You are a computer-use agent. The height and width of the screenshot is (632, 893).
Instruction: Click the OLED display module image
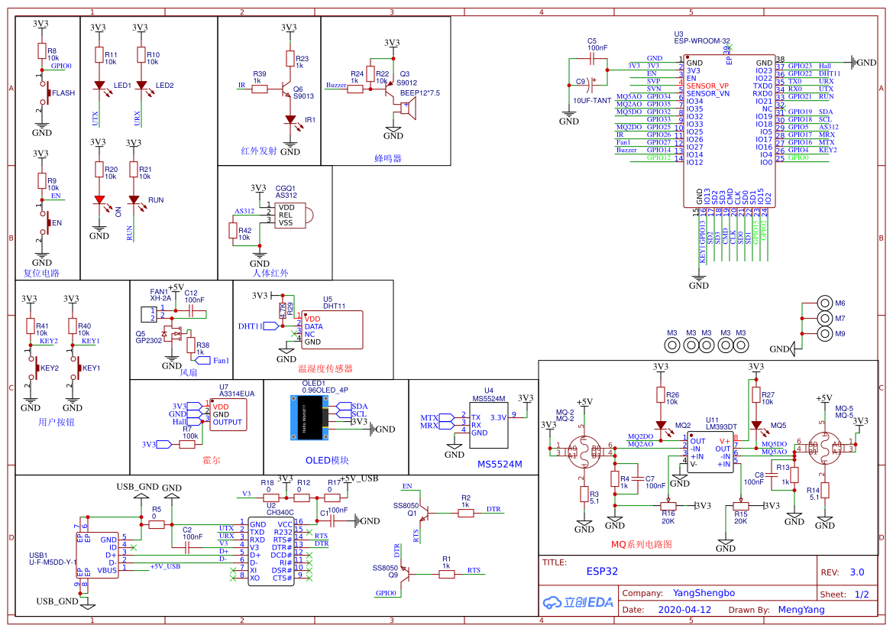(309, 418)
